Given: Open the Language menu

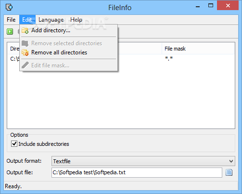Looking at the screenshot, I should click(x=51, y=20).
